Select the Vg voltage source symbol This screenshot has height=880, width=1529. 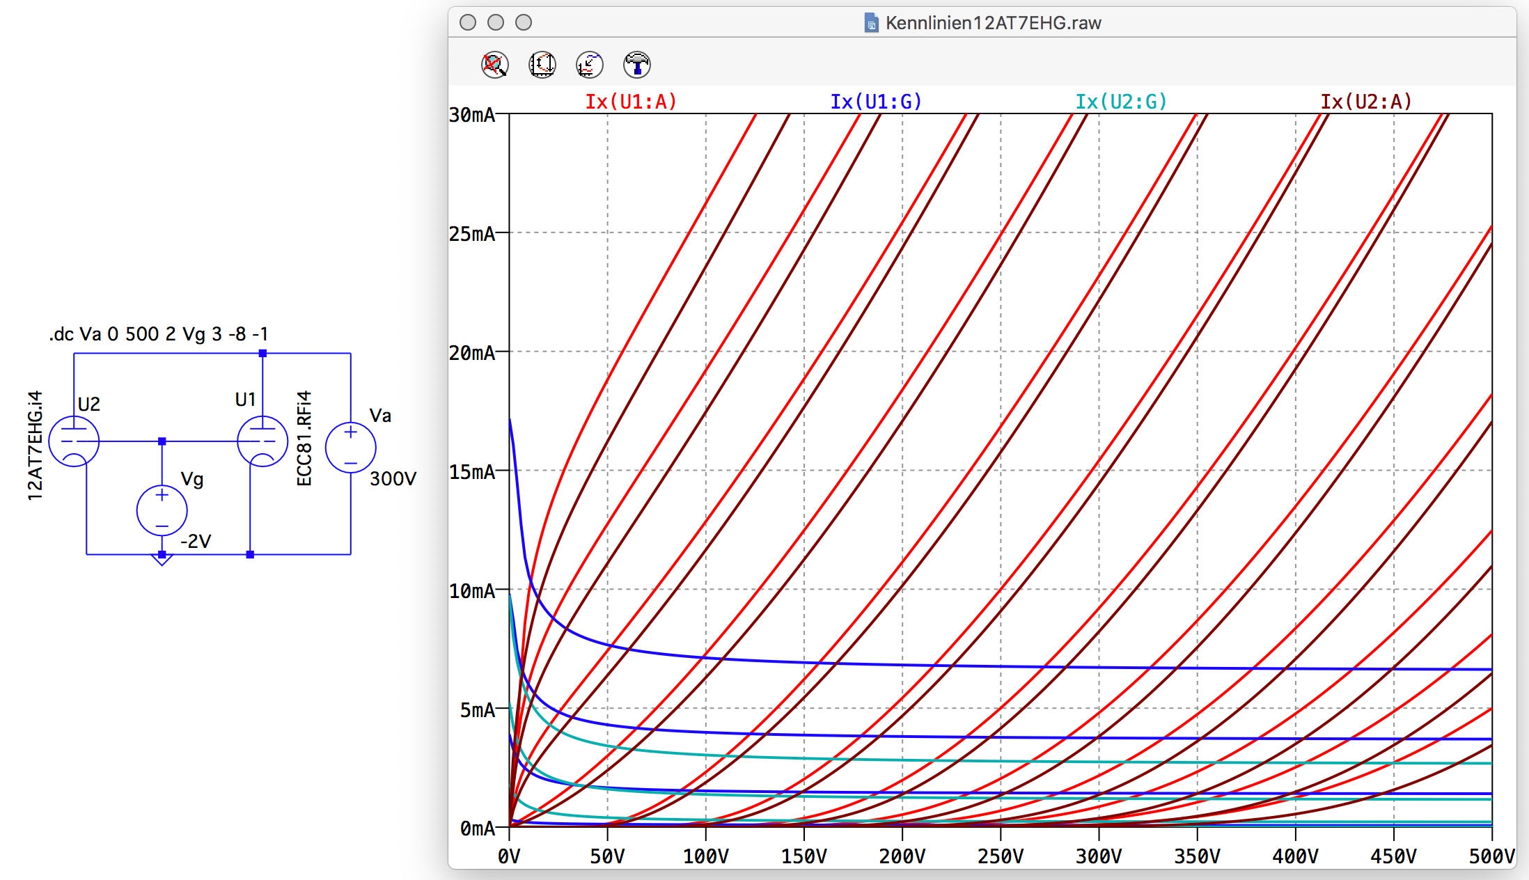point(162,510)
